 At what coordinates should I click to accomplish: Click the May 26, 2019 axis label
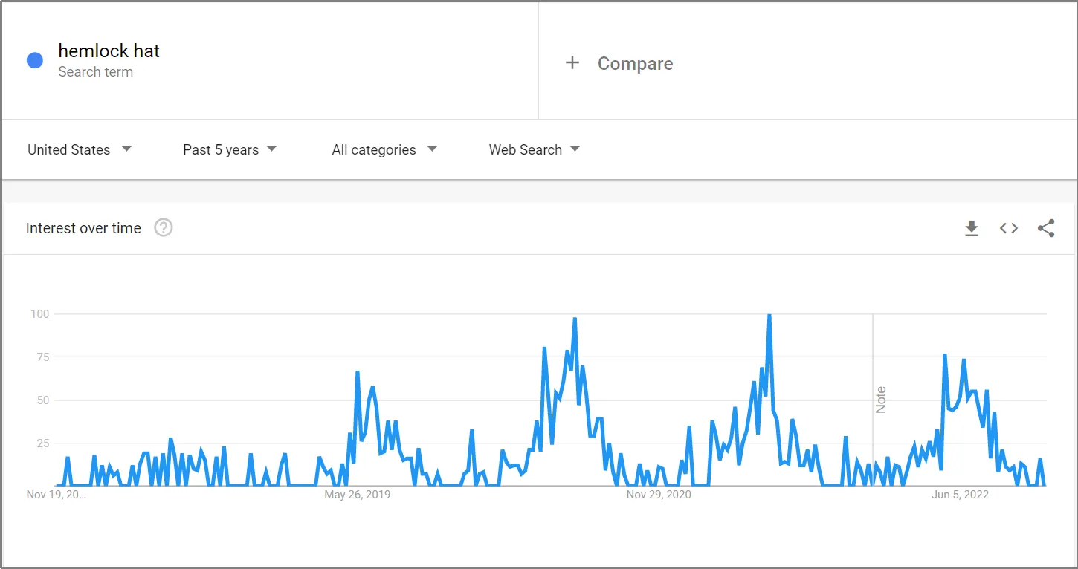(x=358, y=494)
